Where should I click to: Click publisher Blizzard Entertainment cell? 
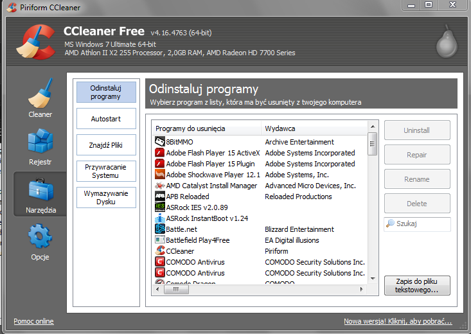pos(299,229)
